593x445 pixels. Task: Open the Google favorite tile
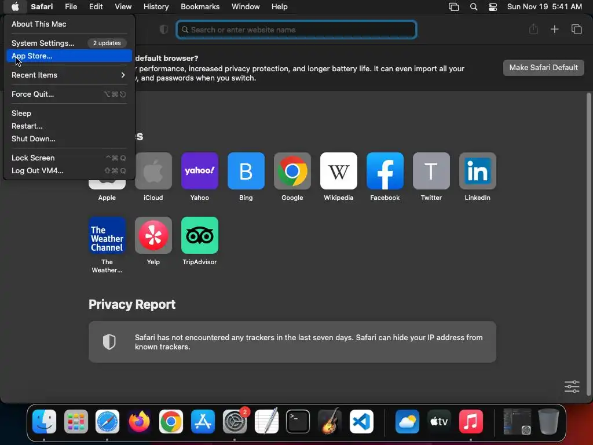click(x=292, y=171)
